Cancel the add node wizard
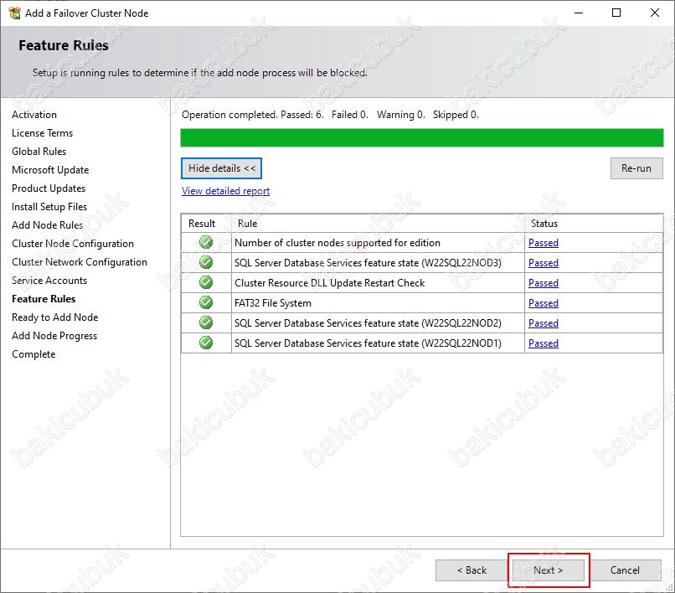This screenshot has height=593, width=675. coord(625,570)
